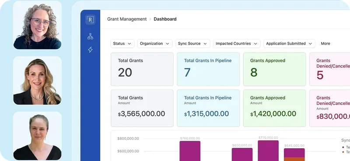
Task: Open the hierarchy org-chart sidebar icon
Action: (x=90, y=36)
